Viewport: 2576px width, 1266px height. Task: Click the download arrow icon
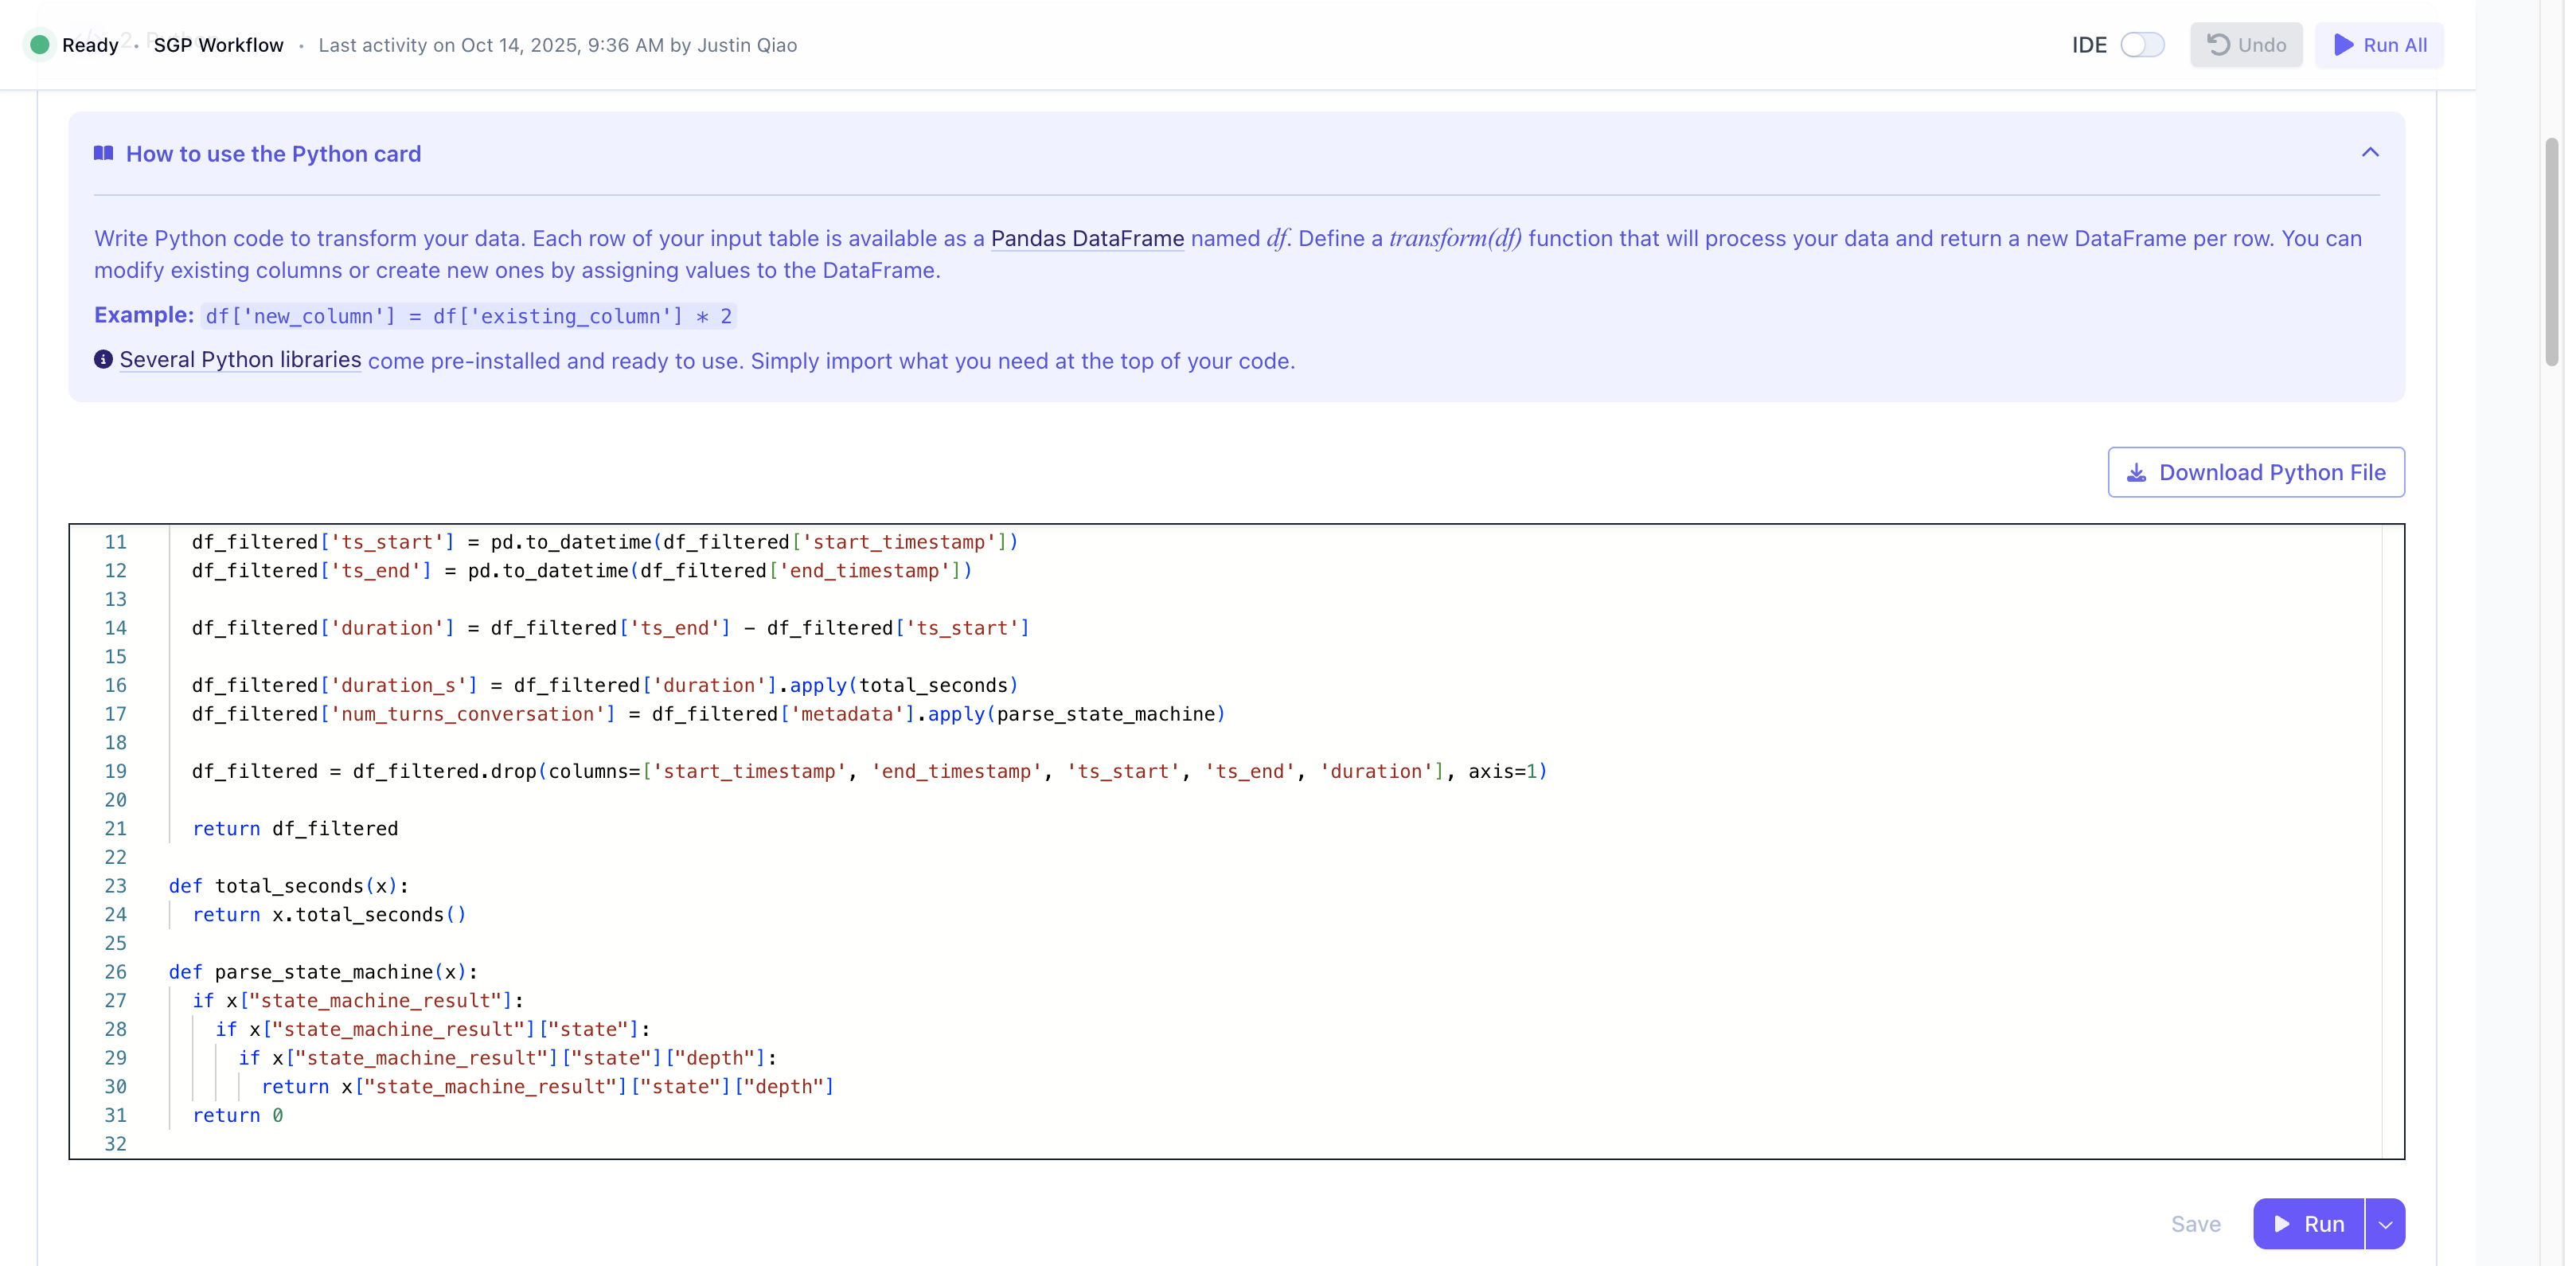tap(2136, 472)
